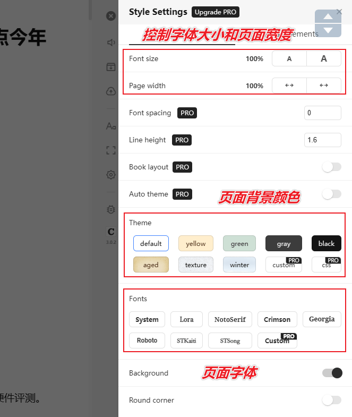Select the aged theme

151,265
